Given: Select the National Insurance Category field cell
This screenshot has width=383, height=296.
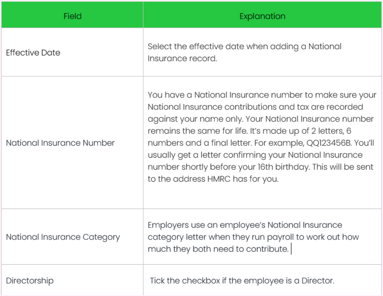Looking at the screenshot, I should [63, 237].
